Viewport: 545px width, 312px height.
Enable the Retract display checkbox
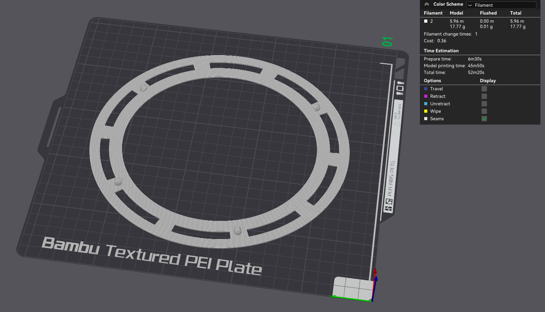484,96
